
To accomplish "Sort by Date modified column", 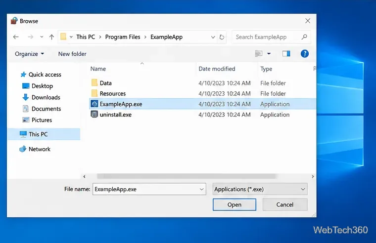I will pyautogui.click(x=217, y=69).
